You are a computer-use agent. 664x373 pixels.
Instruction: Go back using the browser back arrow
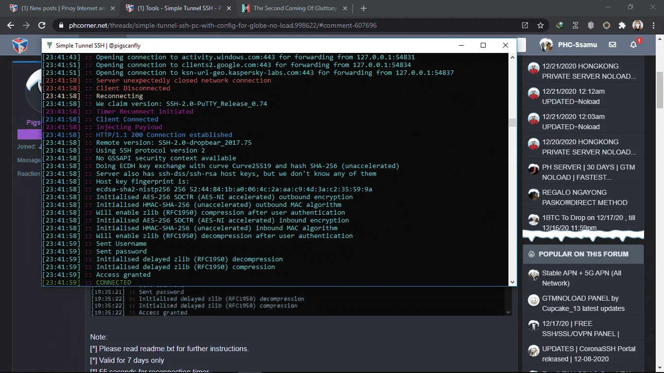click(x=11, y=25)
